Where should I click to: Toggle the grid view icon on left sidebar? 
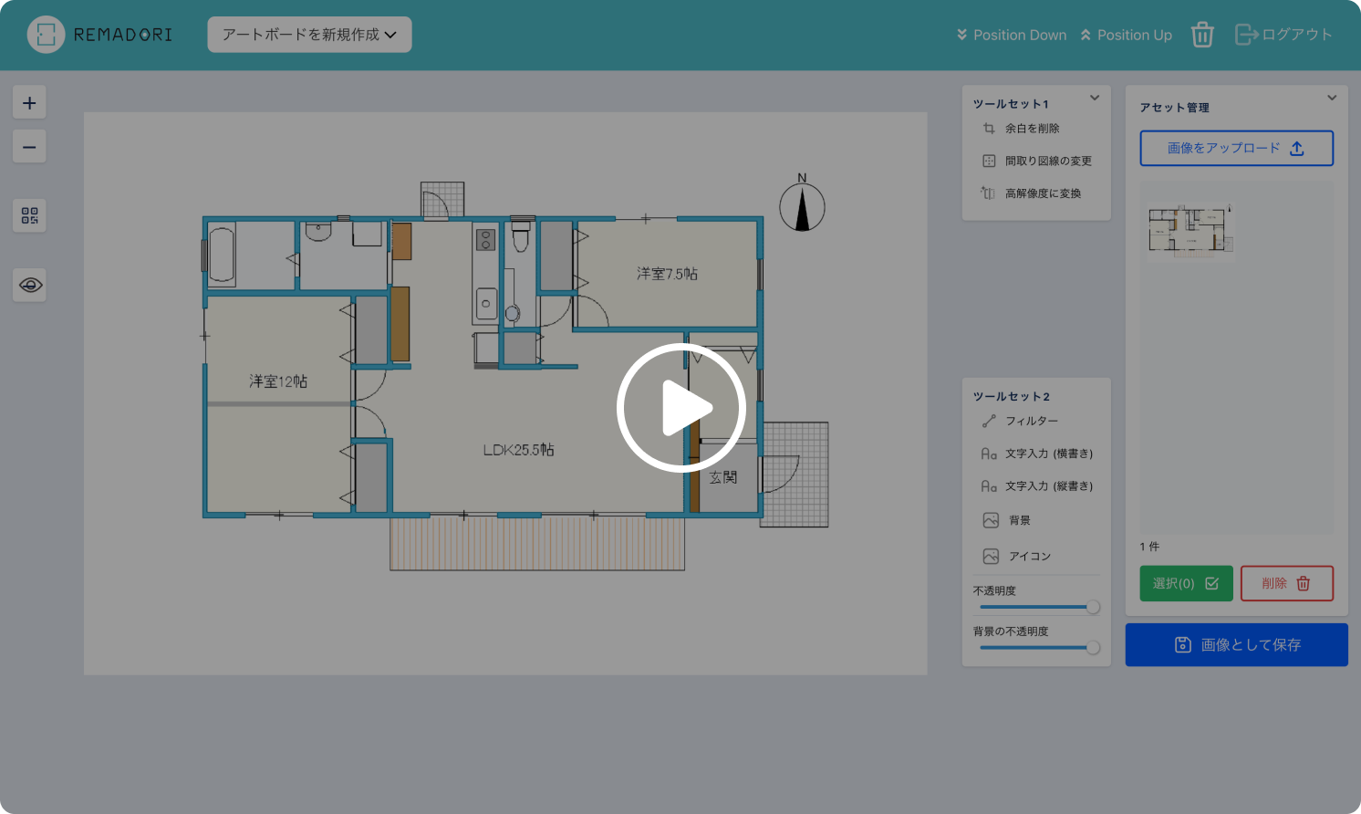coord(29,215)
